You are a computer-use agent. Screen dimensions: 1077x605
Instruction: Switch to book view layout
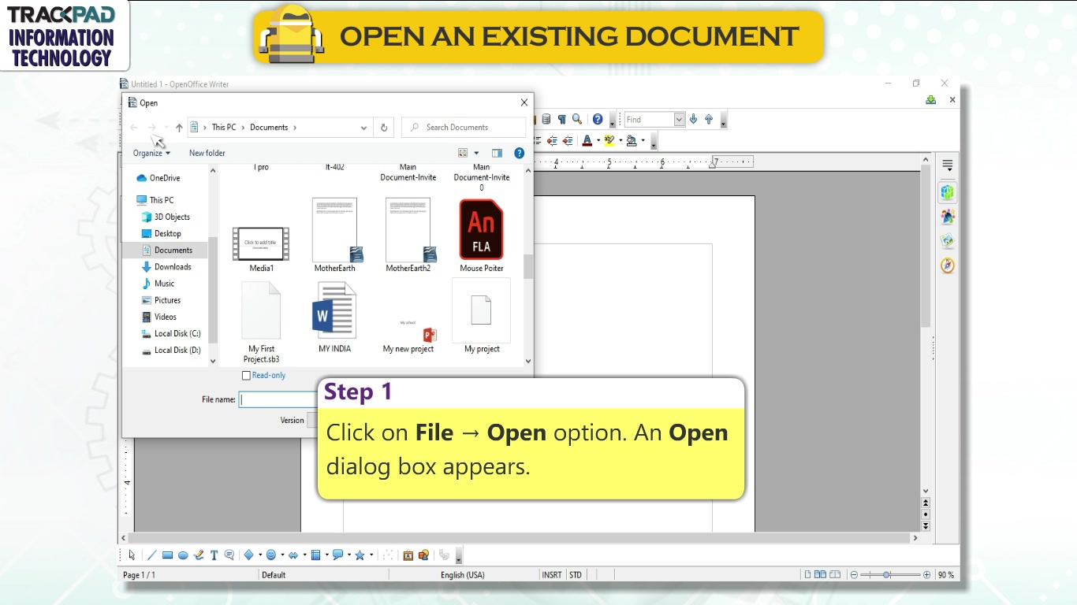(x=835, y=575)
